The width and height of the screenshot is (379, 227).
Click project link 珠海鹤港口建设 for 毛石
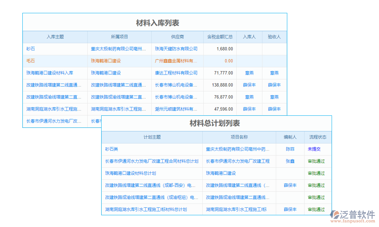click(110, 61)
